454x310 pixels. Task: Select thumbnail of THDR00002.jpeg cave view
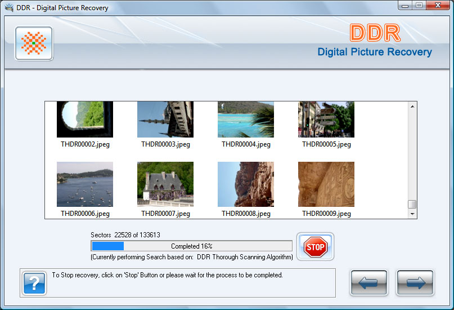[x=85, y=119]
